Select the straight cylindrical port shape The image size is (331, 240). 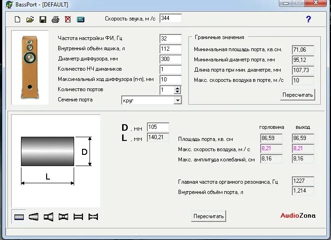pyautogui.click(x=19, y=217)
